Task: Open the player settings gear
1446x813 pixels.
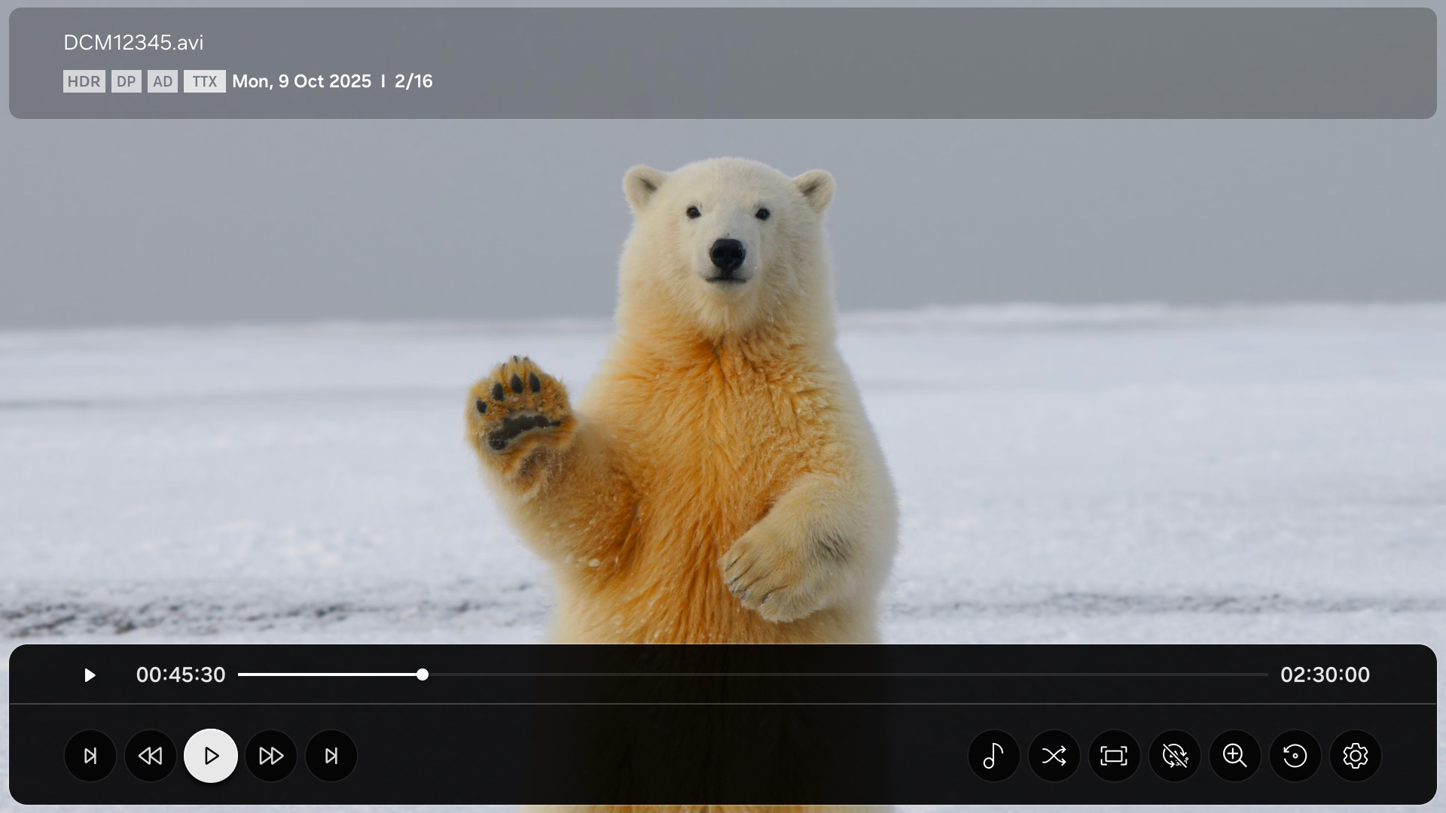Action: [x=1356, y=756]
